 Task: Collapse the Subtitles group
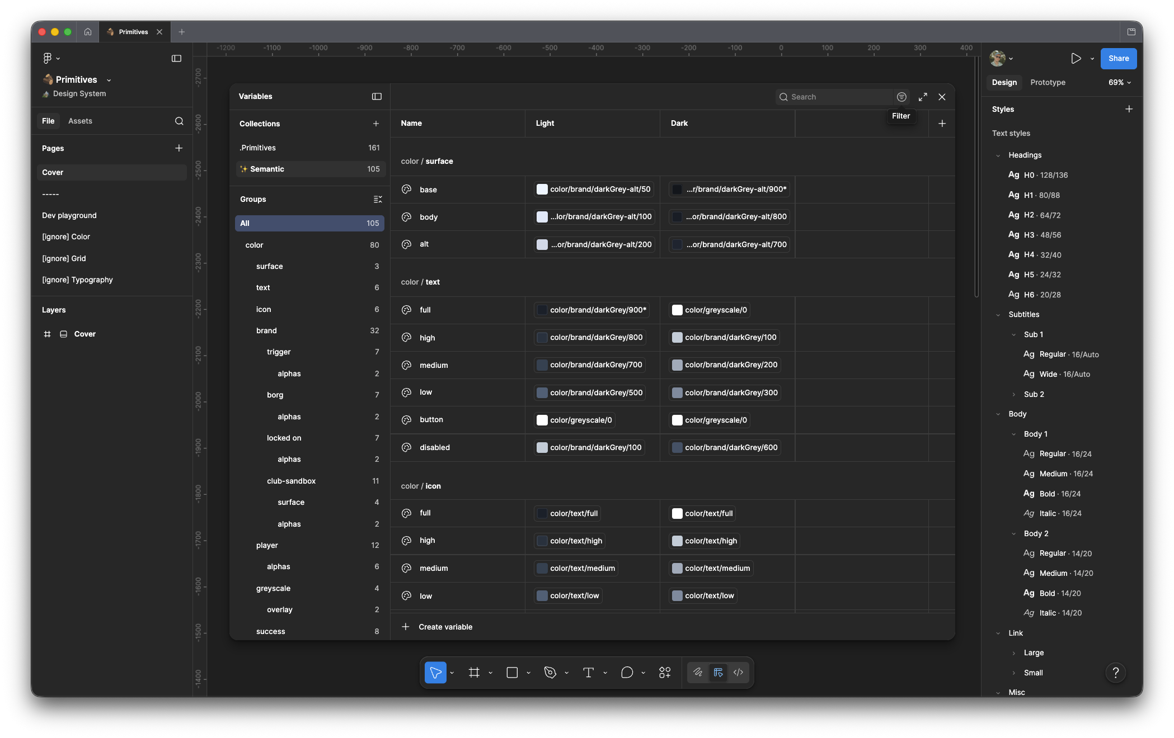[998, 315]
